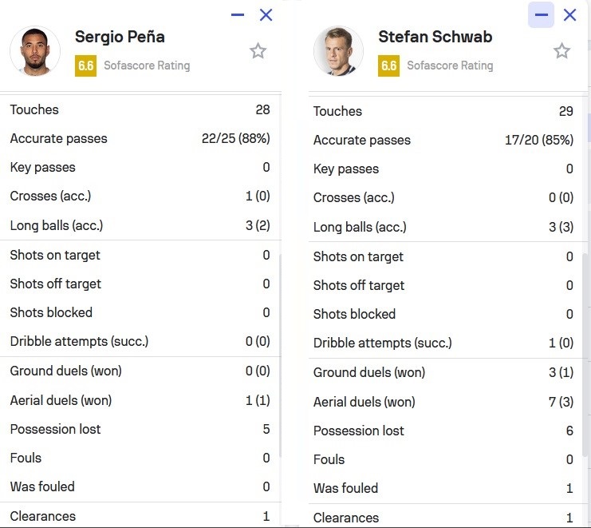
Task: Open the Stefan Schwab player name link
Action: click(x=435, y=37)
